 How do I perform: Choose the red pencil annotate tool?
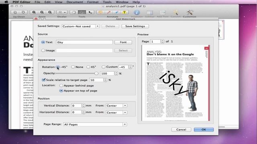click(108, 12)
